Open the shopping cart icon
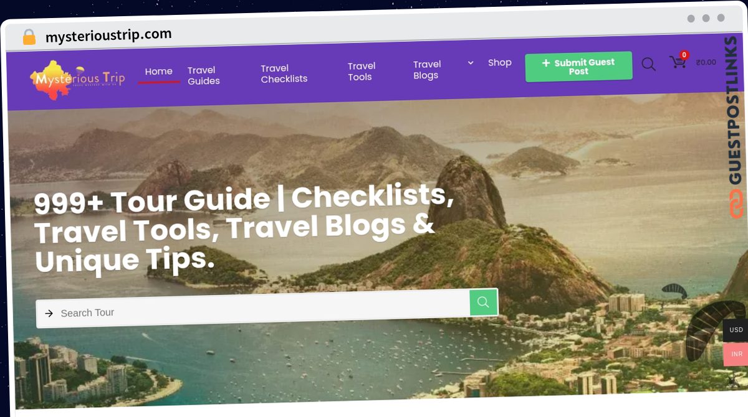Screen dimensions: 748x417 [x=677, y=62]
